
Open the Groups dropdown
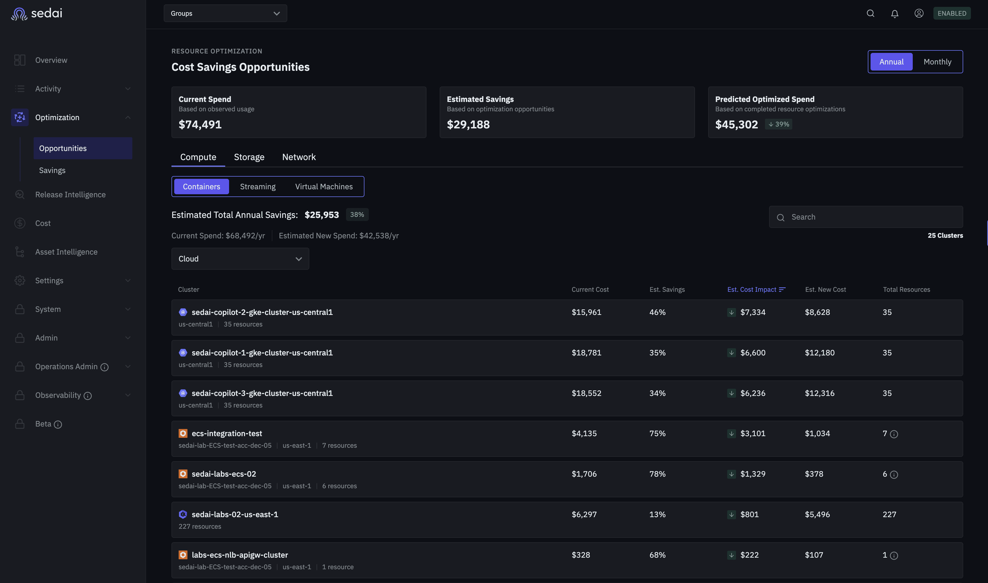(x=225, y=13)
